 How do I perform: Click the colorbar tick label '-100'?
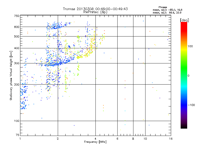[191, 105]
